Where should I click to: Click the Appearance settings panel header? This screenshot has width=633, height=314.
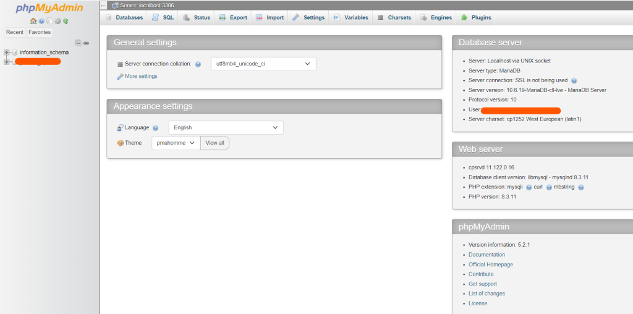274,106
